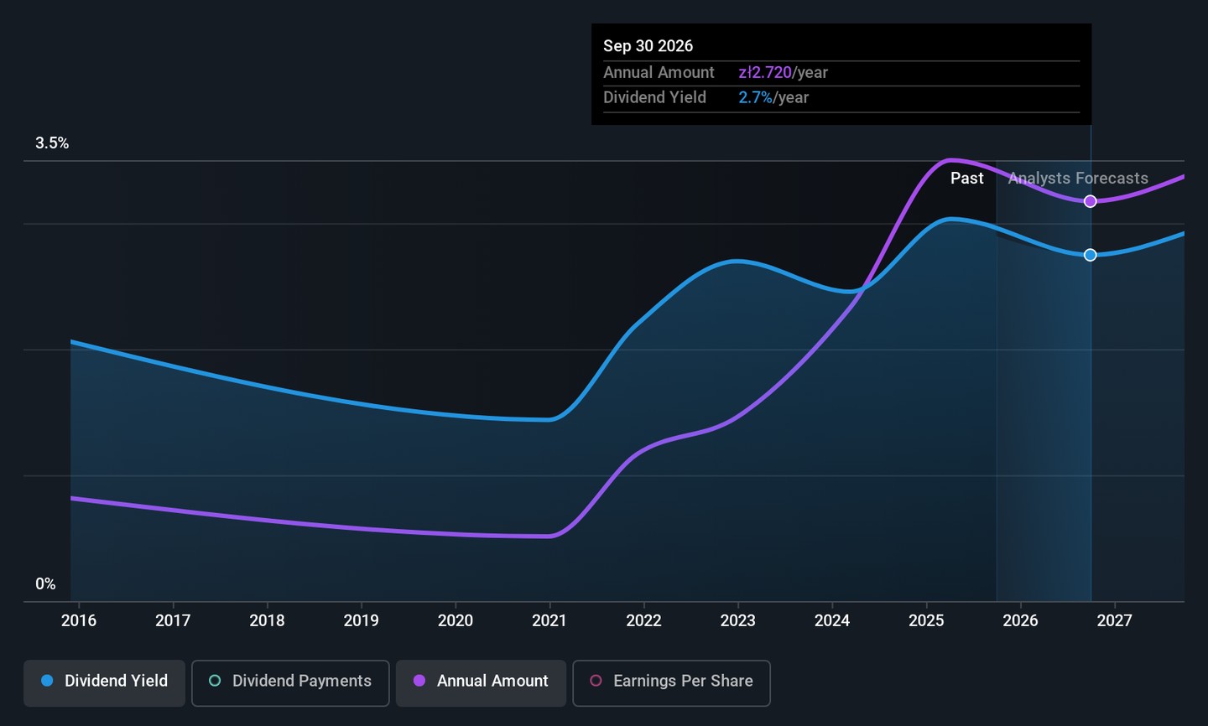Enable the Dividend Payments series
1208x726 pixels.
point(290,682)
